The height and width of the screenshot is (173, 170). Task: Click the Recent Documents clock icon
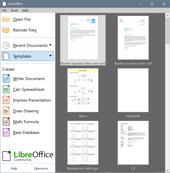coord(6,45)
